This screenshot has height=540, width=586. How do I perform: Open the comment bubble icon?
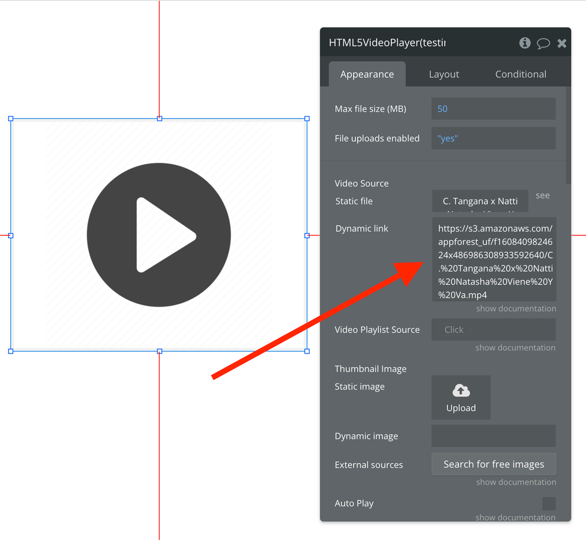[543, 43]
